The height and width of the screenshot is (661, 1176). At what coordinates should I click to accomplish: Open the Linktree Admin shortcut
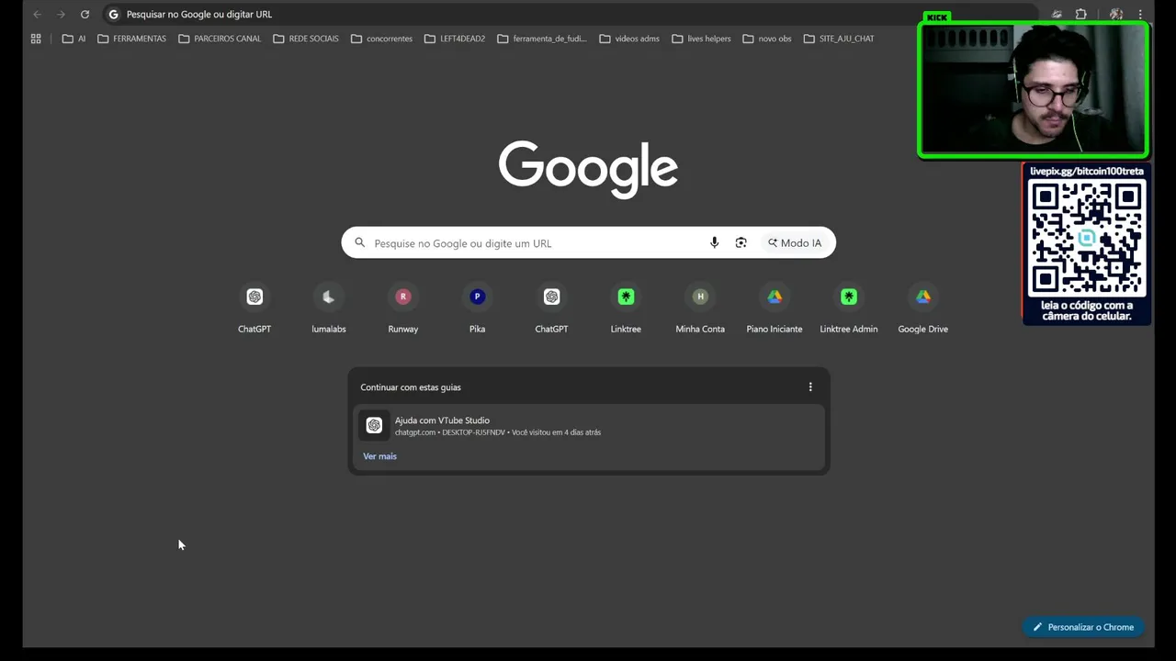[849, 308]
